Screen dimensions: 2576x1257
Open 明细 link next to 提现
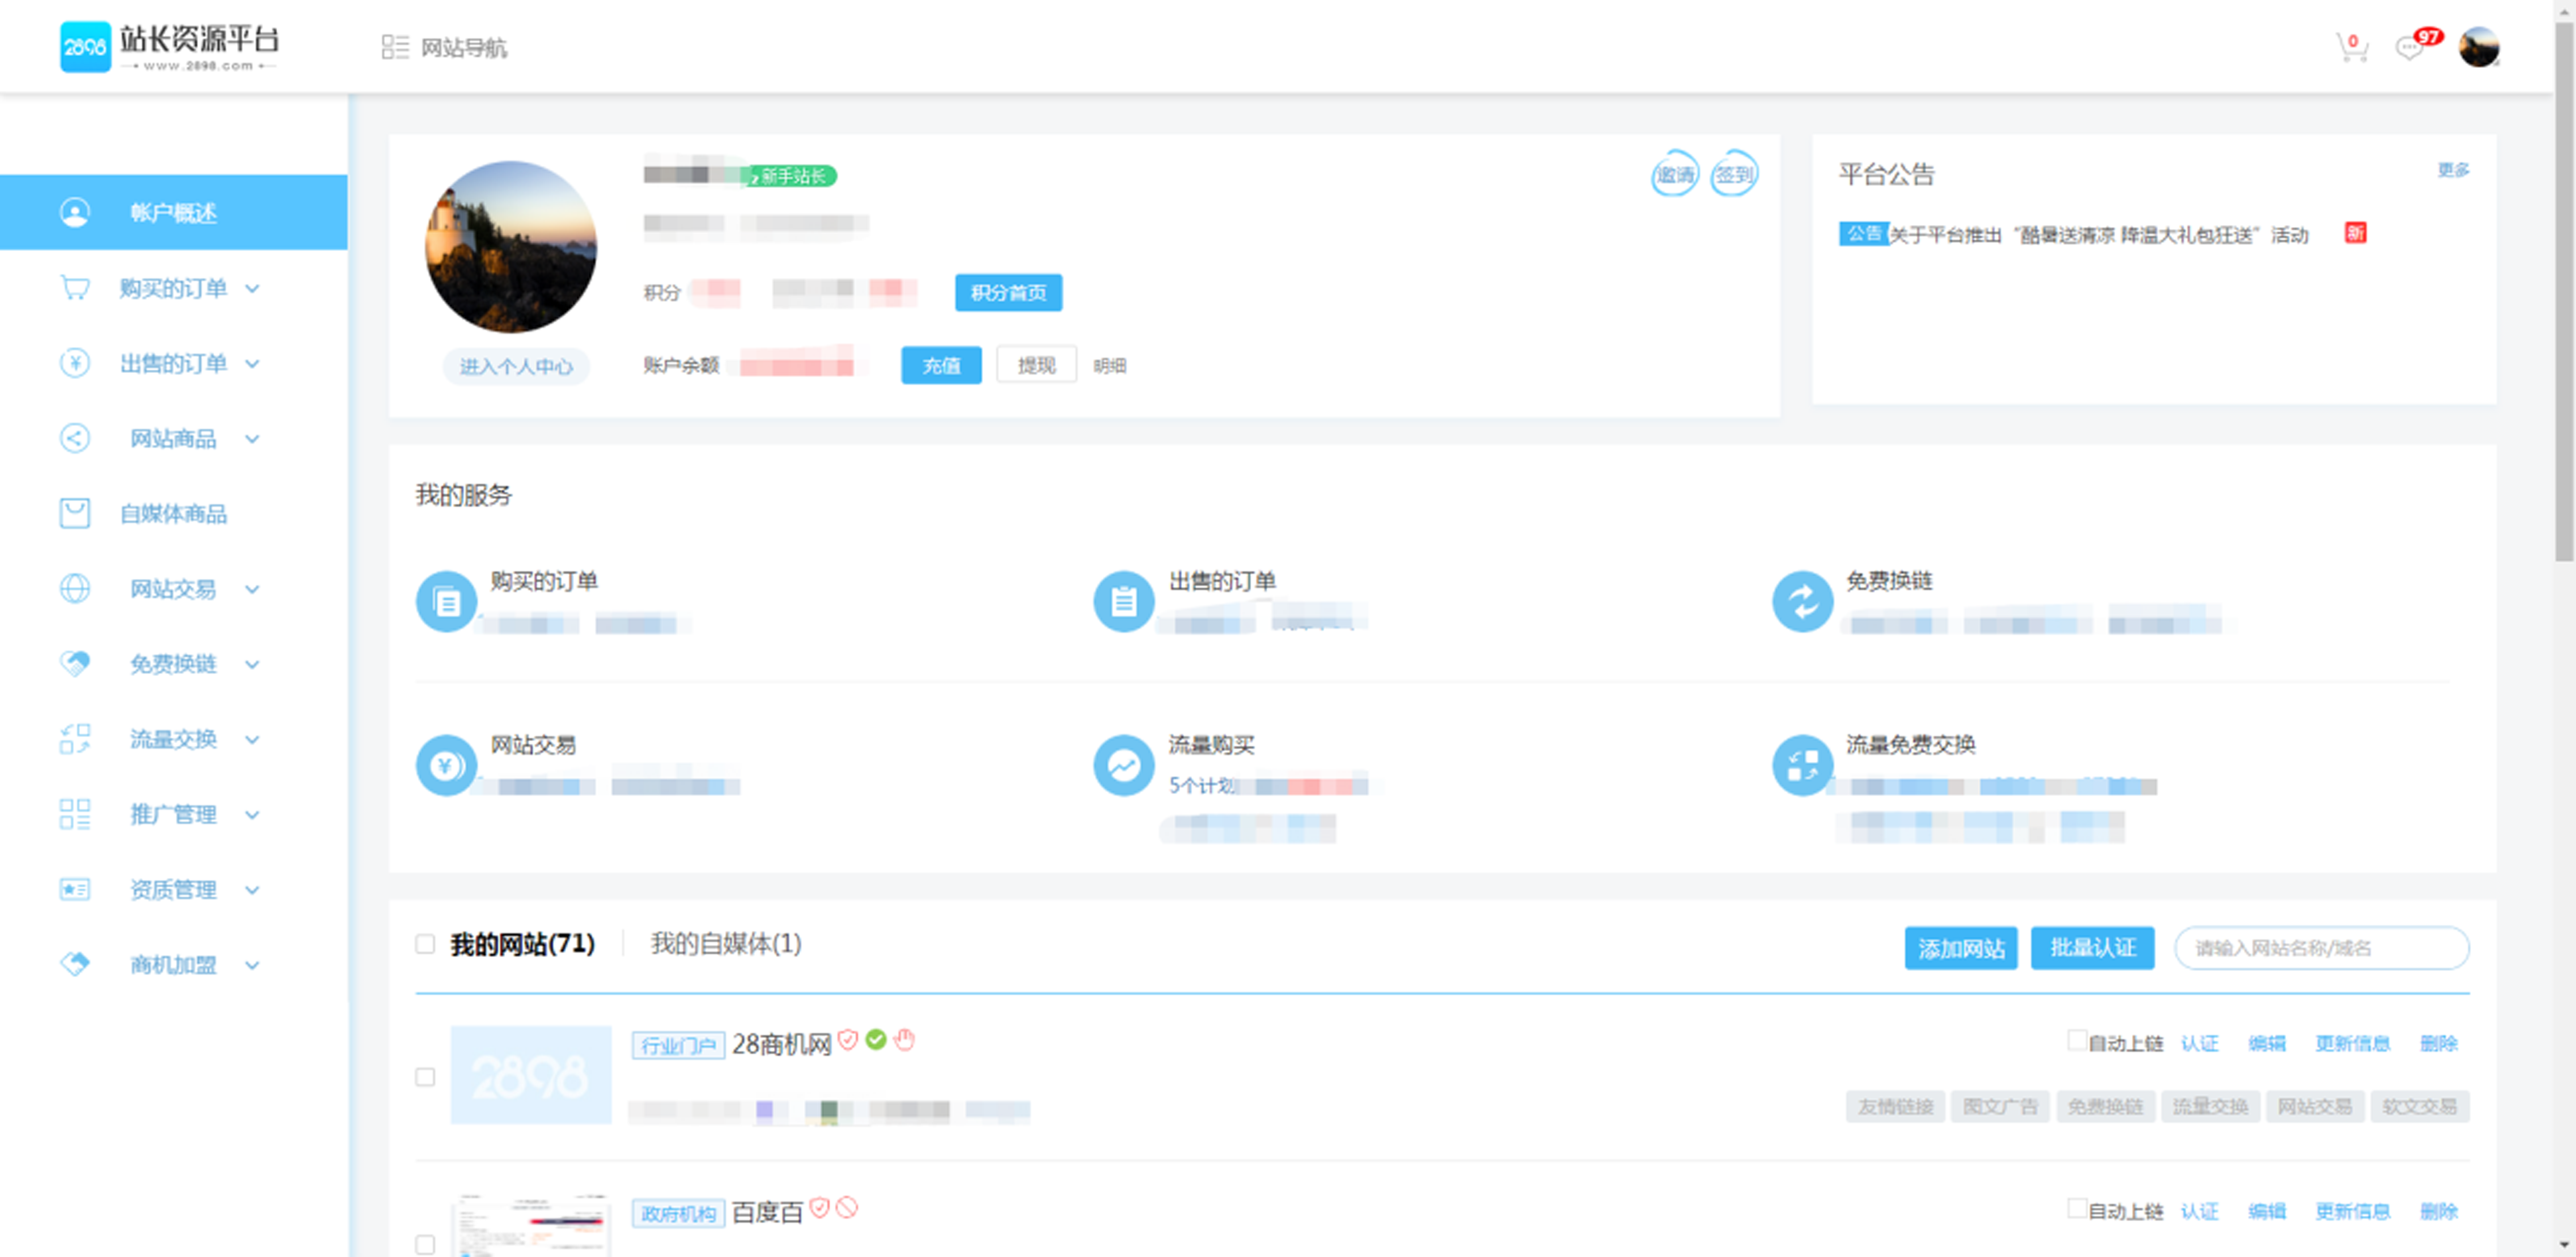pyautogui.click(x=1110, y=366)
